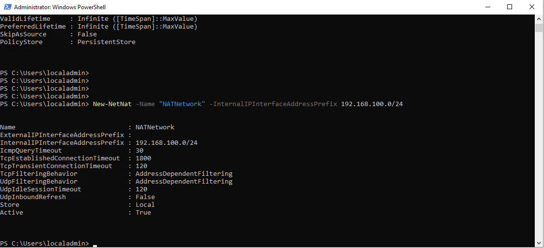Screen dimensions: 544x248
Task: Click the Active True output value
Action: point(143,212)
